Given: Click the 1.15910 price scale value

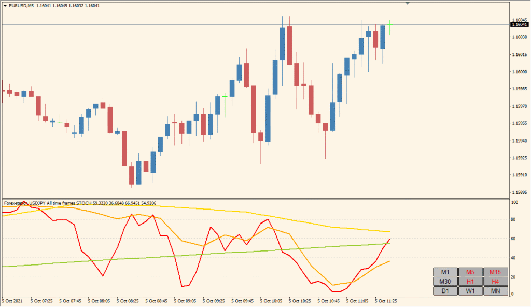Looking at the screenshot, I should (x=520, y=175).
